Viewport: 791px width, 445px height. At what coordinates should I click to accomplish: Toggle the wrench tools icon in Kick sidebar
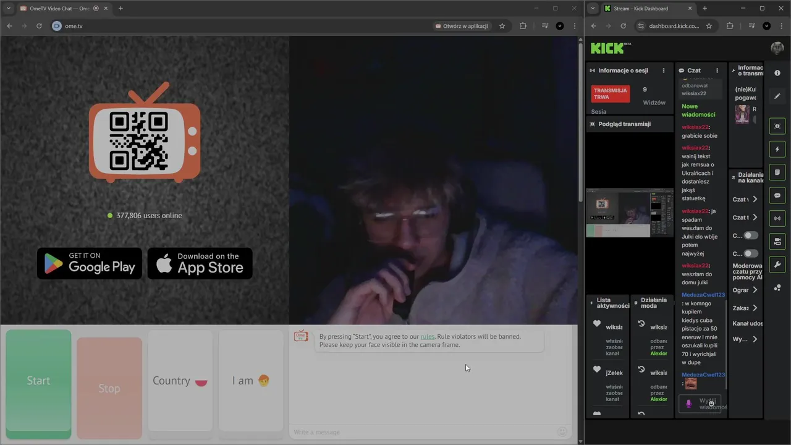coord(777,265)
